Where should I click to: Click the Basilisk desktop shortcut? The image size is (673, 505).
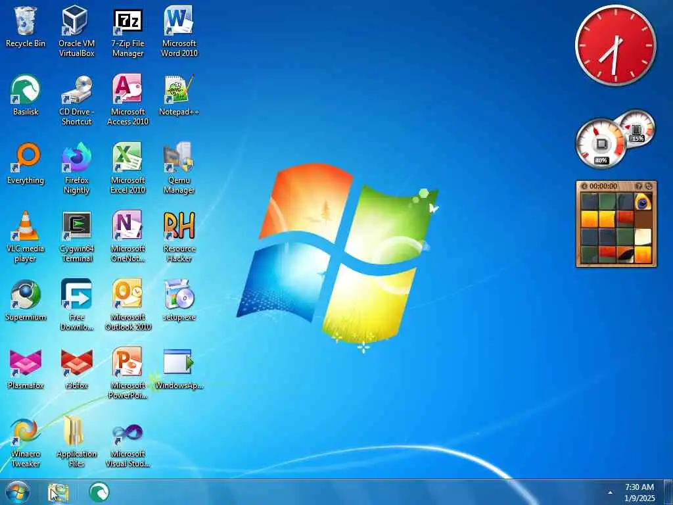point(26,95)
